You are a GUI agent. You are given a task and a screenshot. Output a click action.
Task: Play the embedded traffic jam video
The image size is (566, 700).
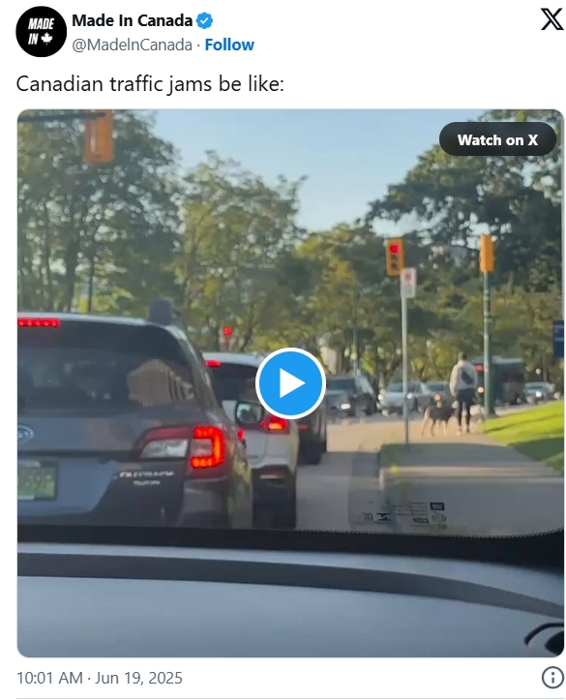290,383
